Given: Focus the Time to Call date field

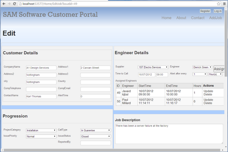Looking at the screenshot, I should tap(147, 74).
